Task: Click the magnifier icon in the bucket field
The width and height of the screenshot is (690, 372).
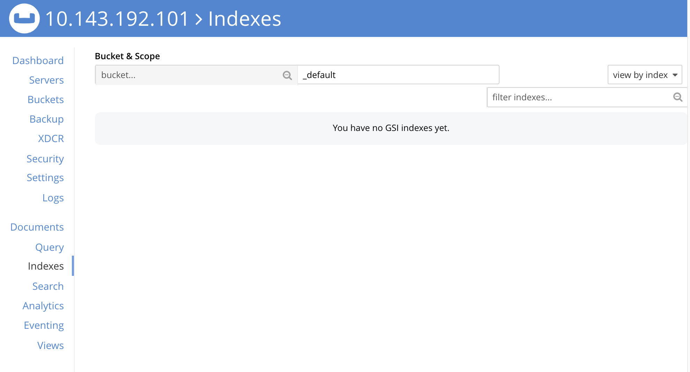Action: (287, 75)
